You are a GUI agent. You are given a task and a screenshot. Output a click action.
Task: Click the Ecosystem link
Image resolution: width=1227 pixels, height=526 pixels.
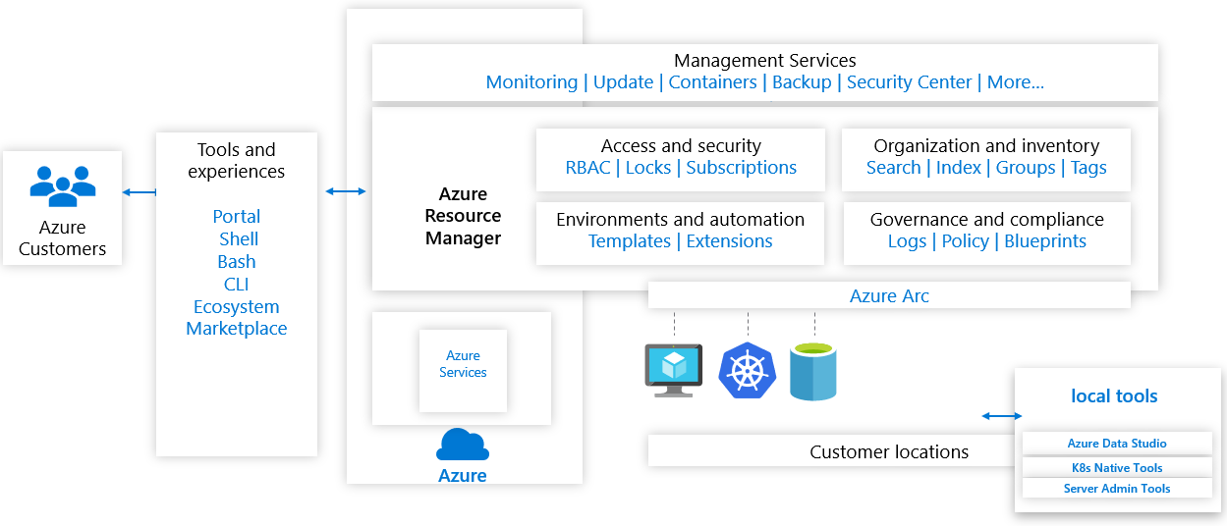point(237,307)
